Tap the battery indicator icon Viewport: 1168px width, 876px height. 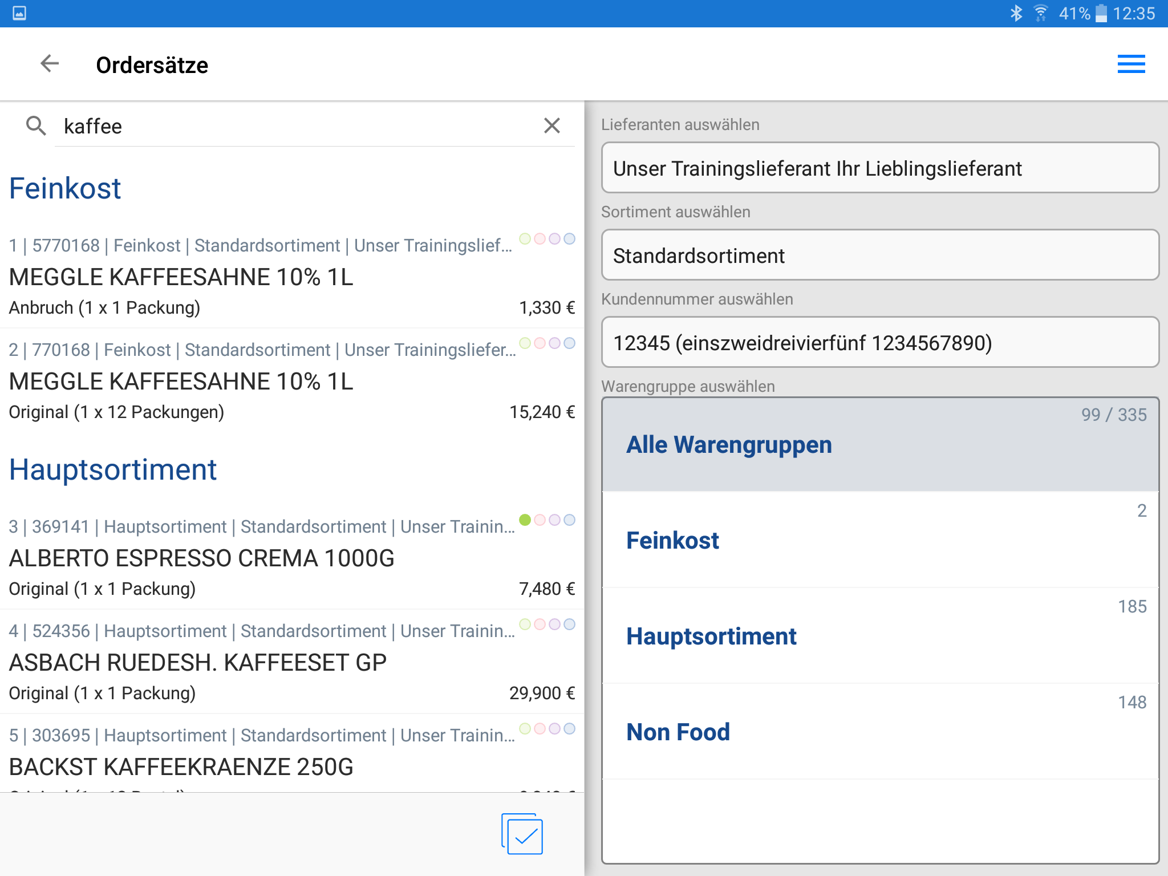1102,13
